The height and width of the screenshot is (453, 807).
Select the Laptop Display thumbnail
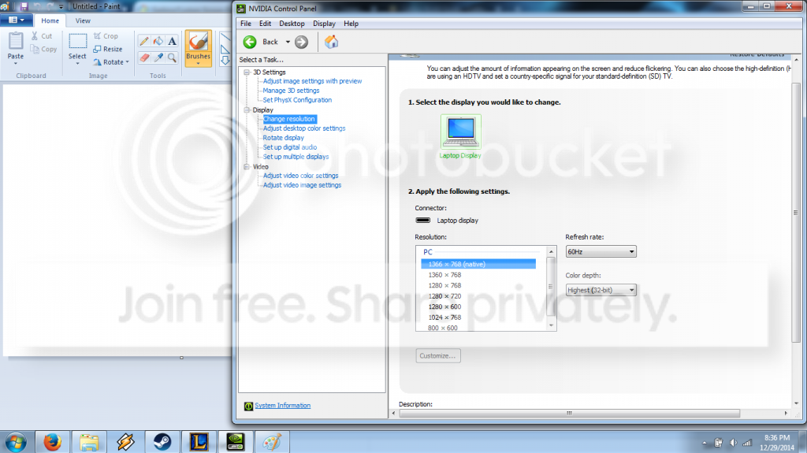(460, 137)
